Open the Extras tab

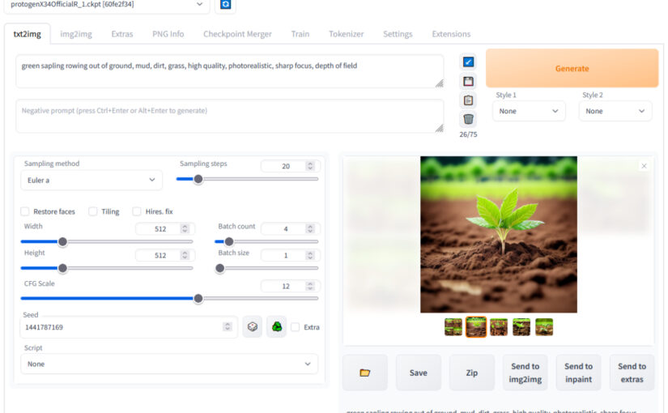coord(122,34)
